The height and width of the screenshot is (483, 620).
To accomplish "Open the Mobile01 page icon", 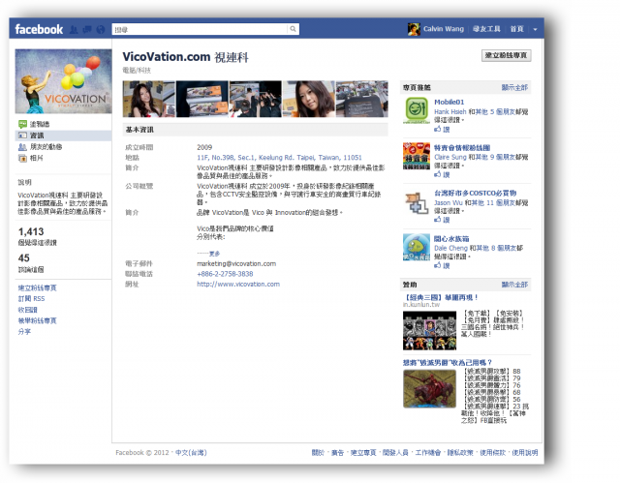I will coord(417,110).
